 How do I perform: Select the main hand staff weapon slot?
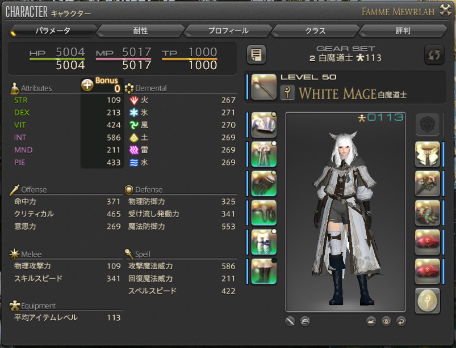coord(263,87)
